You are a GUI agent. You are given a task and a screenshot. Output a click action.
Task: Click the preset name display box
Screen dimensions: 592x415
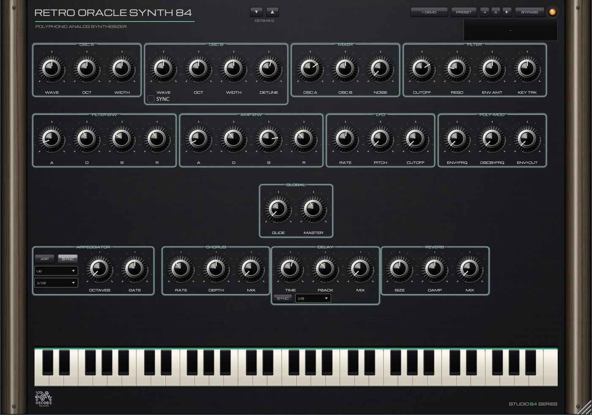[x=510, y=30]
